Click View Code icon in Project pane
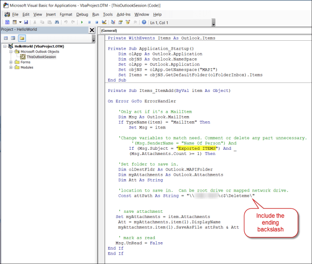This screenshot has width=312, height=264. pyautogui.click(x=6, y=38)
